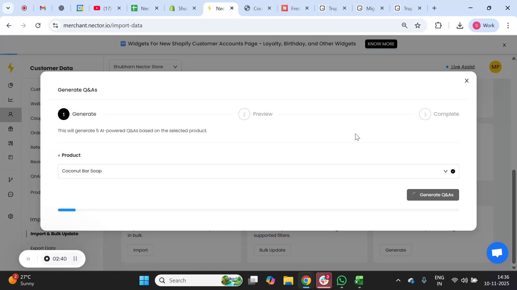Open the widgets grid icon in sidebar
517x290 pixels.
[x=11, y=143]
